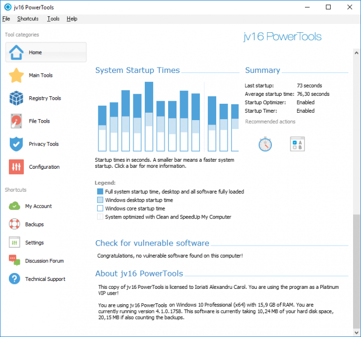Click the full system startup legend swatch
Screen dimensions: 361x337
pos(100,191)
